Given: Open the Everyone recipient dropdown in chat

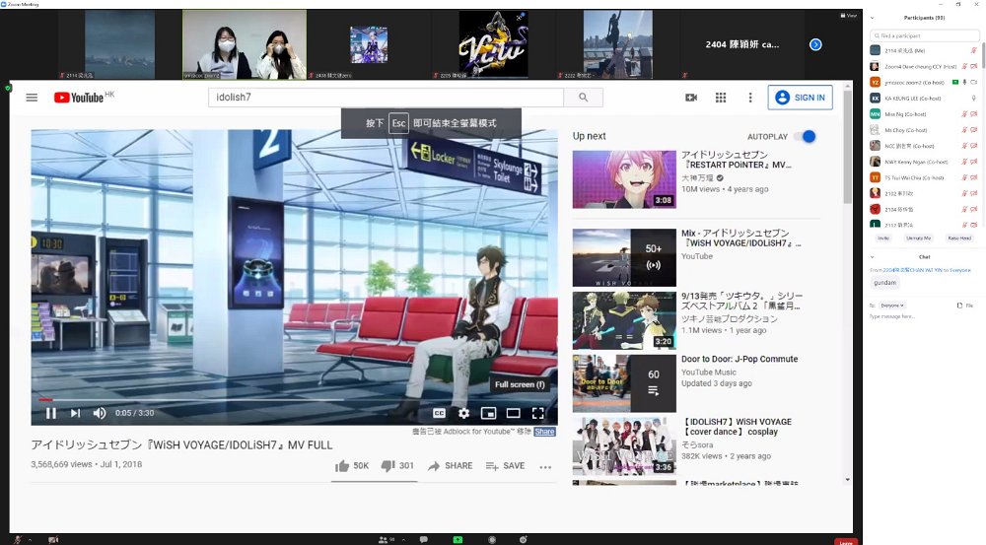Looking at the screenshot, I should click(x=891, y=306).
